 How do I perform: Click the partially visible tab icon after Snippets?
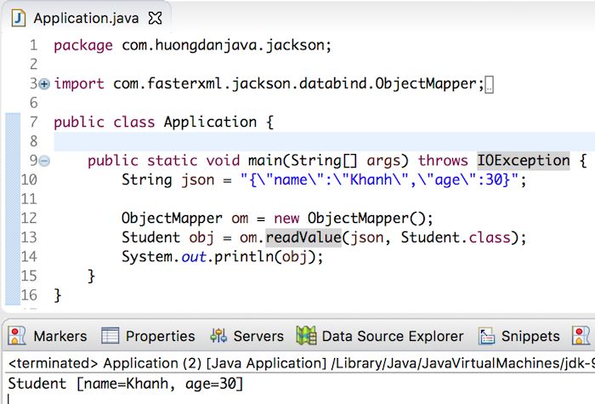[x=581, y=336]
